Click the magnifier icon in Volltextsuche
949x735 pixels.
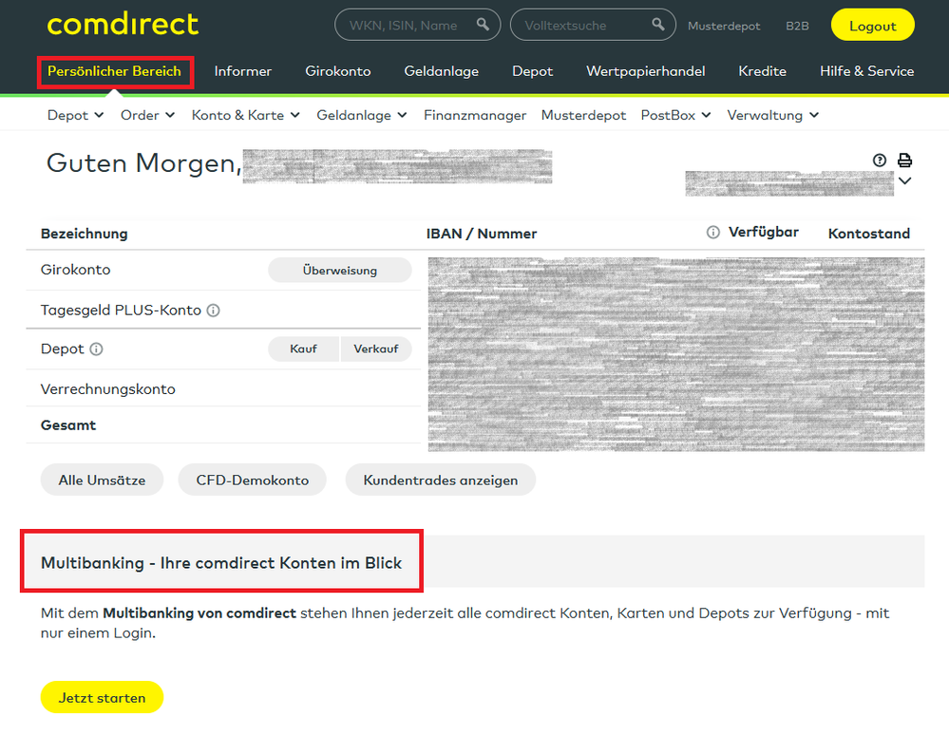tap(658, 25)
